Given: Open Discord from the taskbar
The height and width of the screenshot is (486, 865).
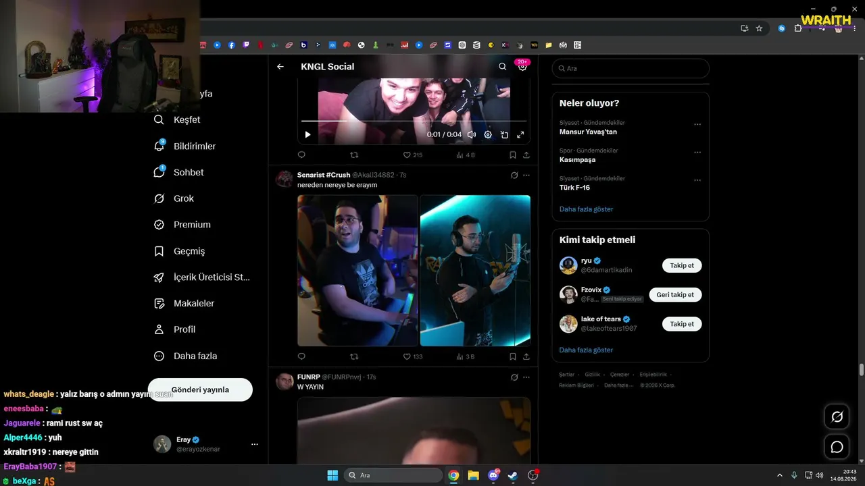Looking at the screenshot, I should pyautogui.click(x=493, y=475).
